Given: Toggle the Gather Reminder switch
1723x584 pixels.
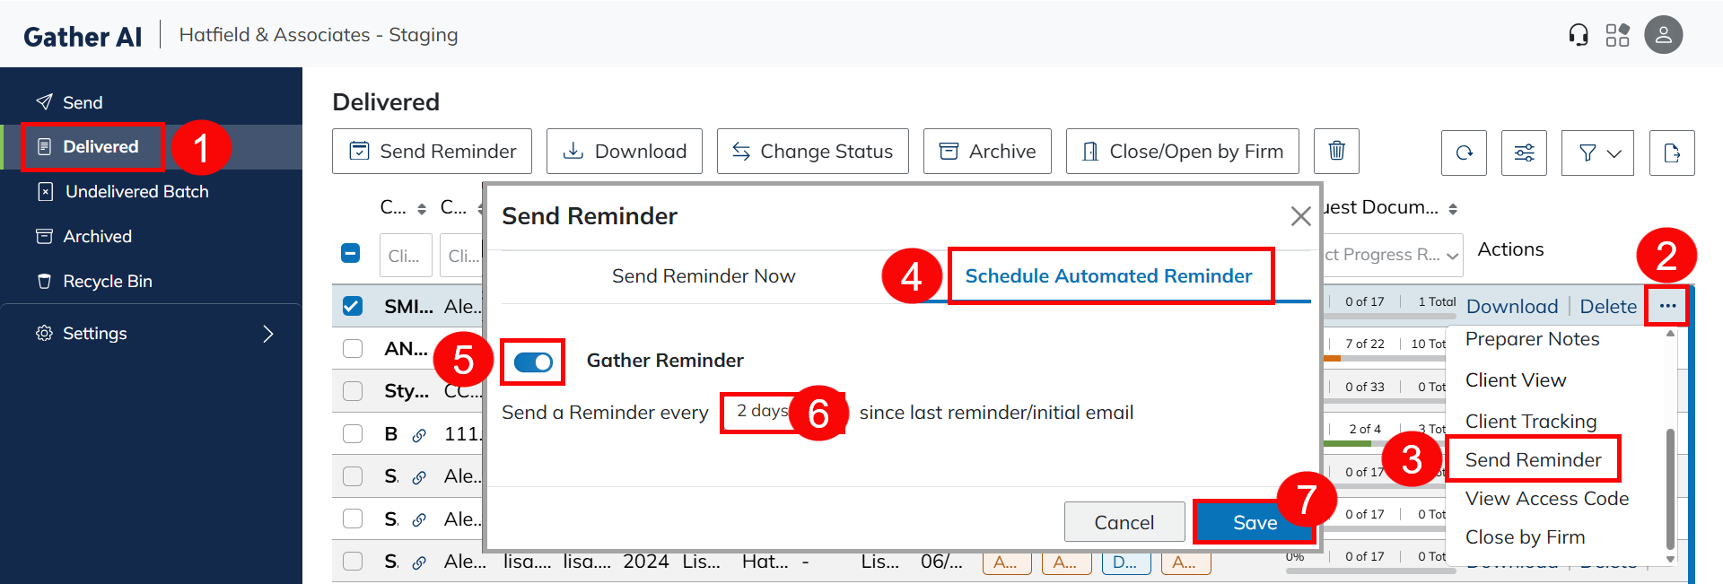Looking at the screenshot, I should tap(533, 362).
